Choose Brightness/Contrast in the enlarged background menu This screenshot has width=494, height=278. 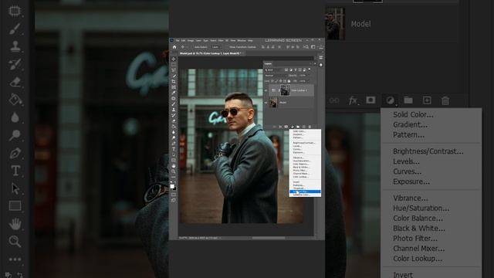[428, 151]
